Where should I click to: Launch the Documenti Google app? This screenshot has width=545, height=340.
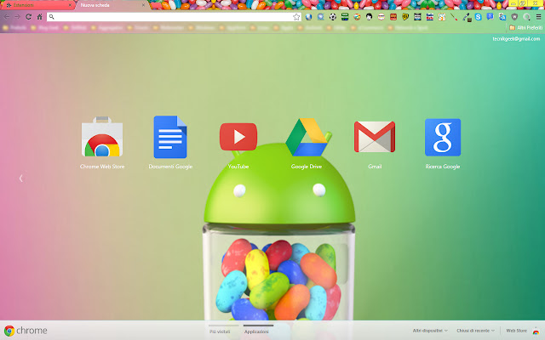pyautogui.click(x=170, y=137)
